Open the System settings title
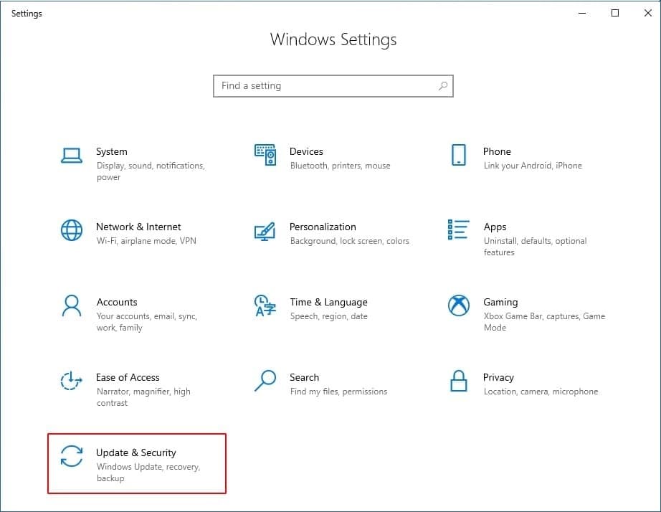Screen dimensions: 661x512 coord(112,152)
